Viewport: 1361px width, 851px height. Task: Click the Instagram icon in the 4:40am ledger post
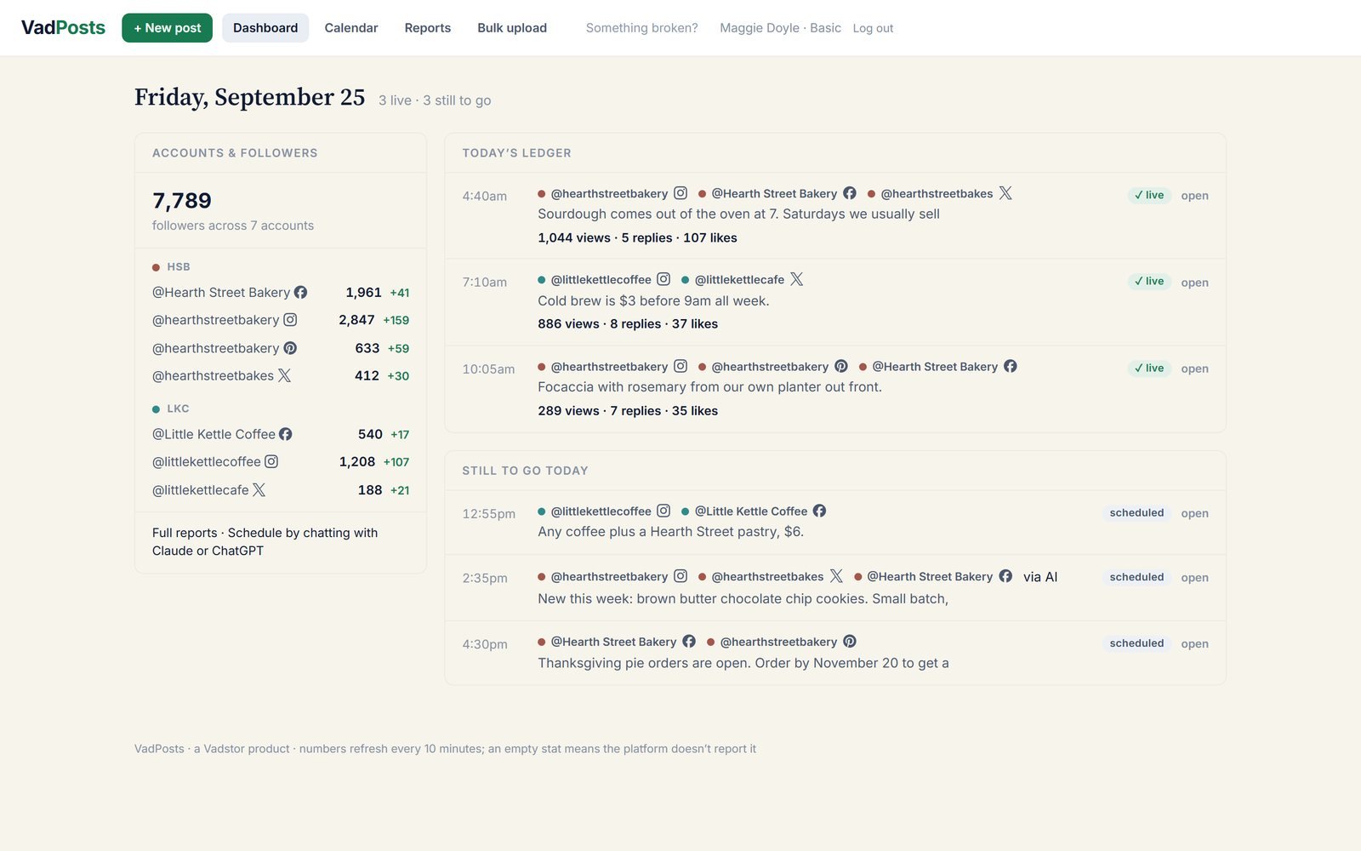[680, 193]
